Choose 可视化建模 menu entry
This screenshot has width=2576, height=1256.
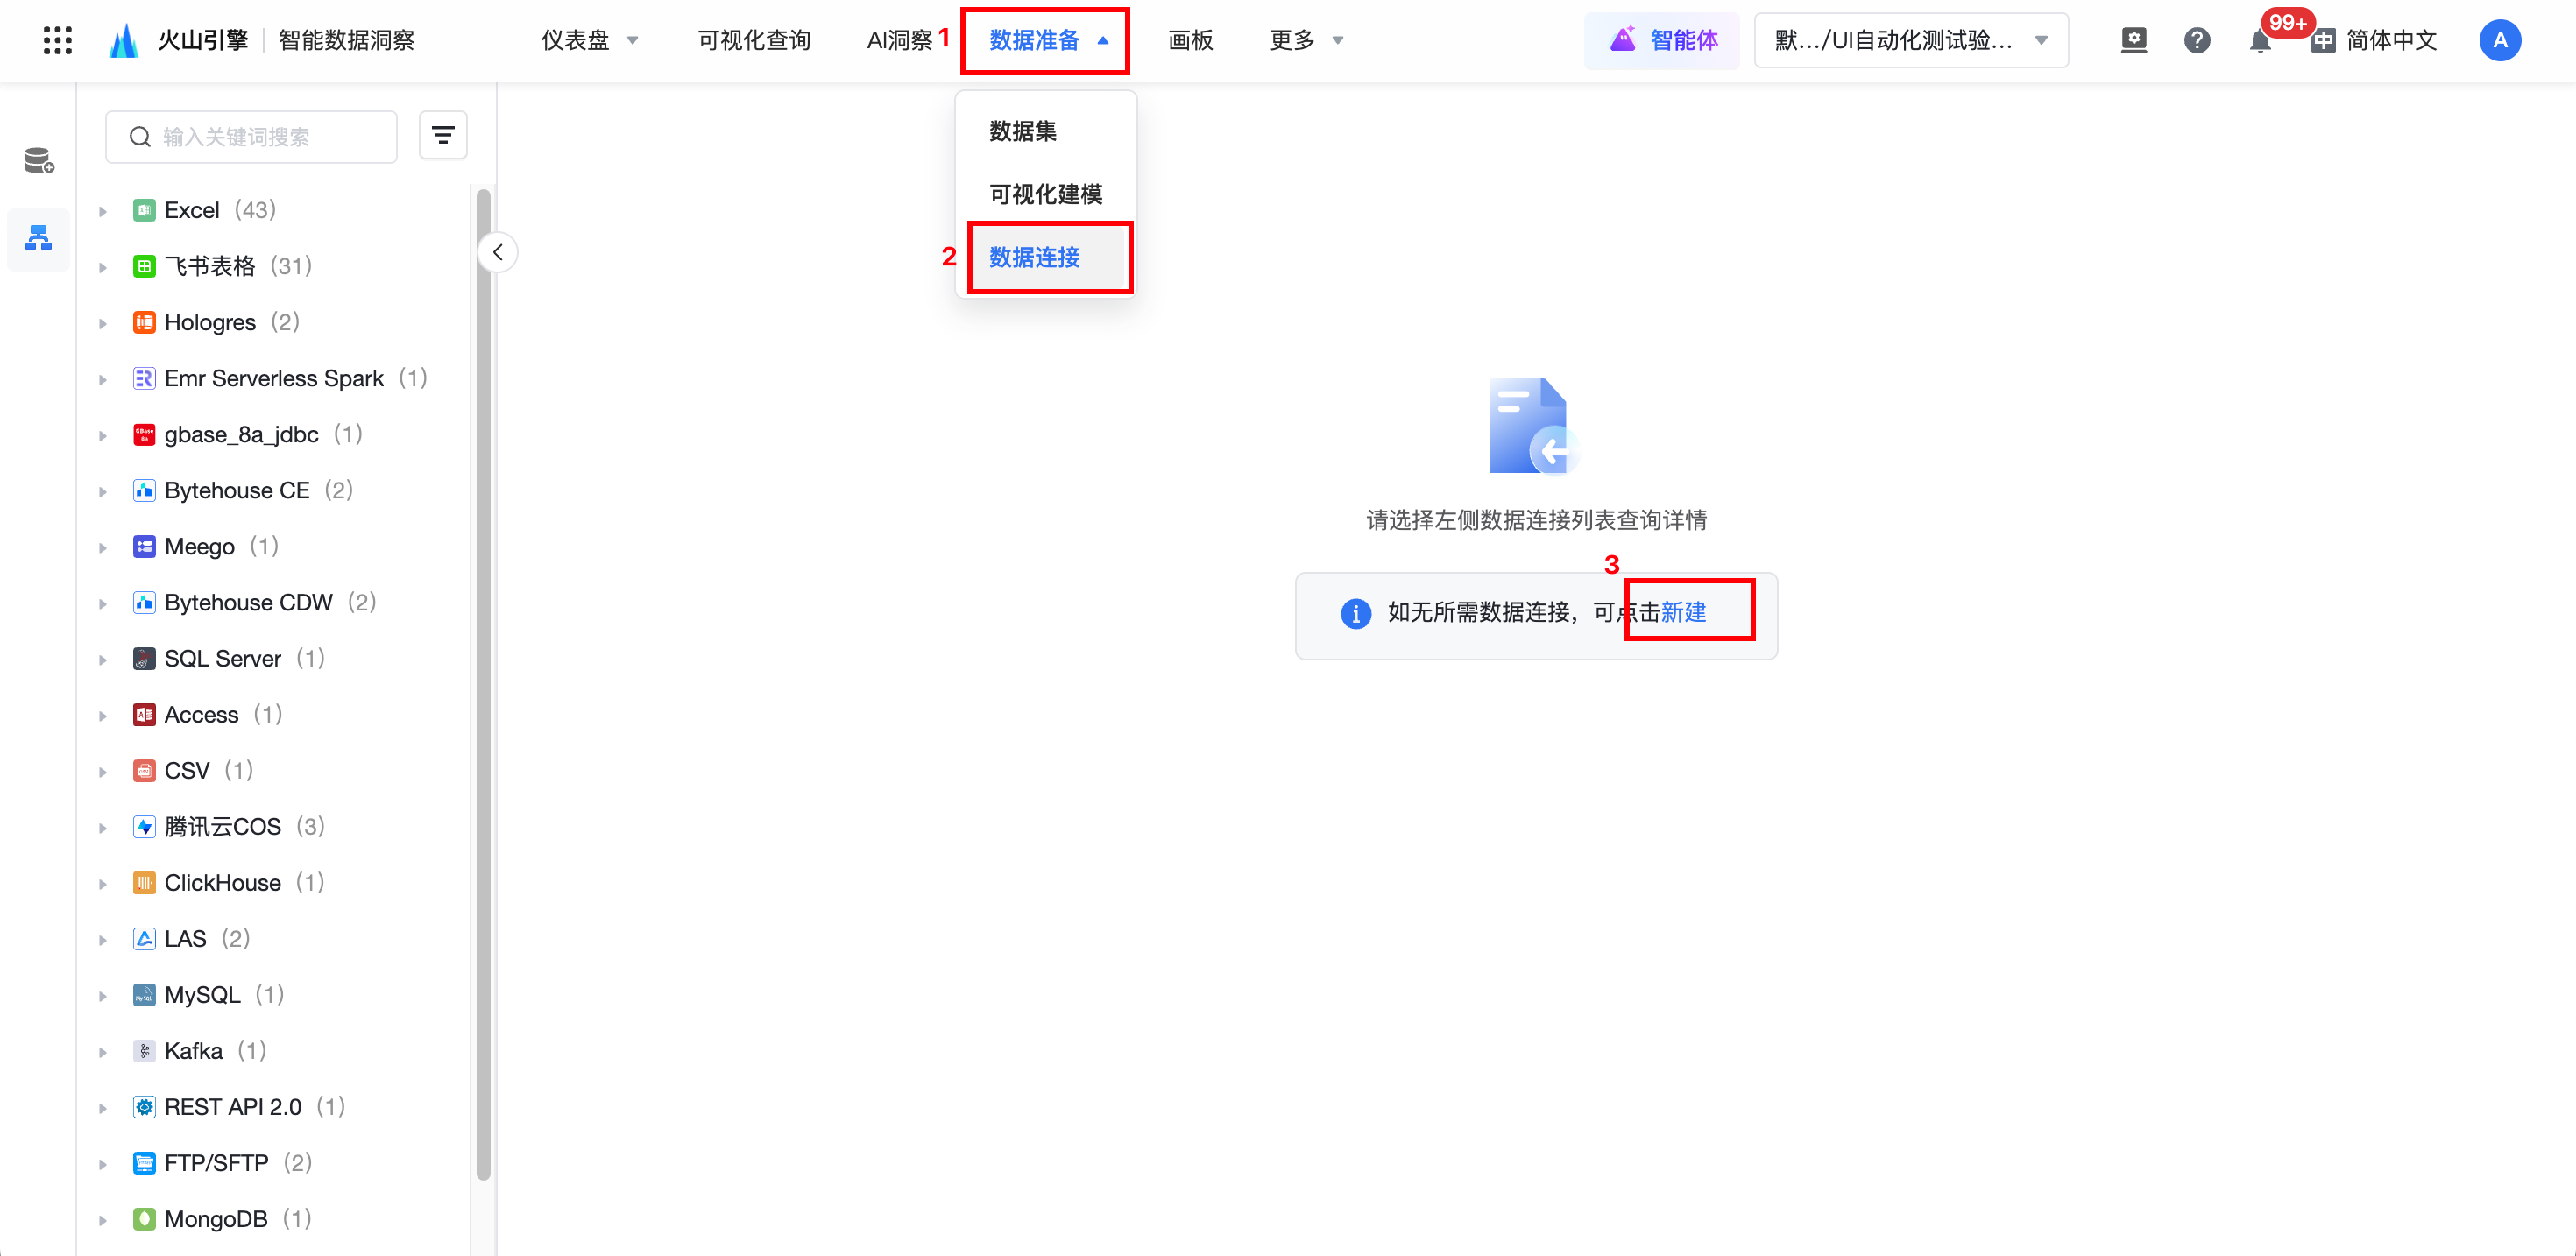coord(1045,194)
